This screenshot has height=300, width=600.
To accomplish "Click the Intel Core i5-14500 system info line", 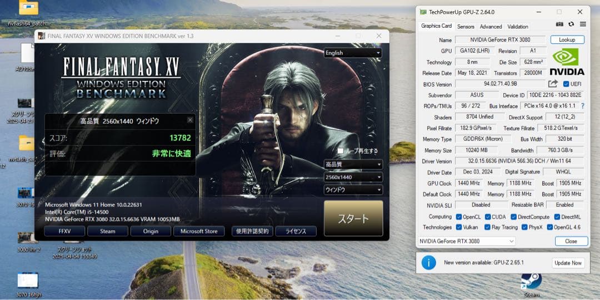I will 77,212.
